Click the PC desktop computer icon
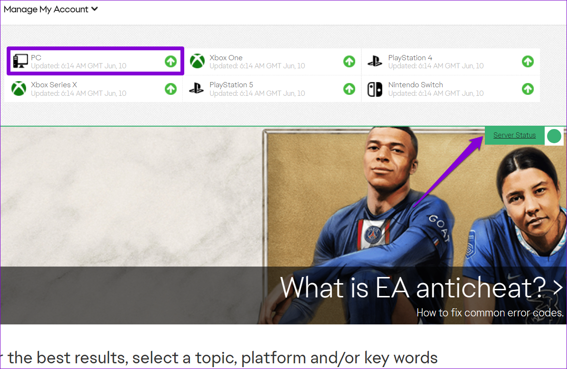567x369 pixels. 20,61
